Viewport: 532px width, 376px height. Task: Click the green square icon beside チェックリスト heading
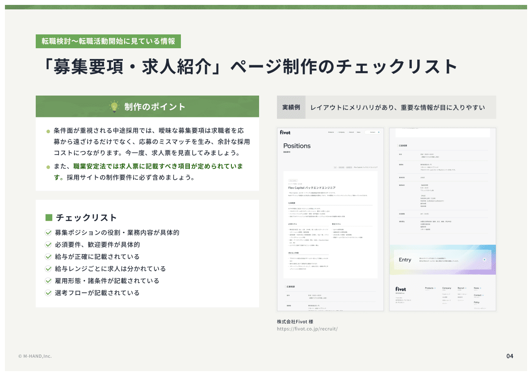[49, 217]
